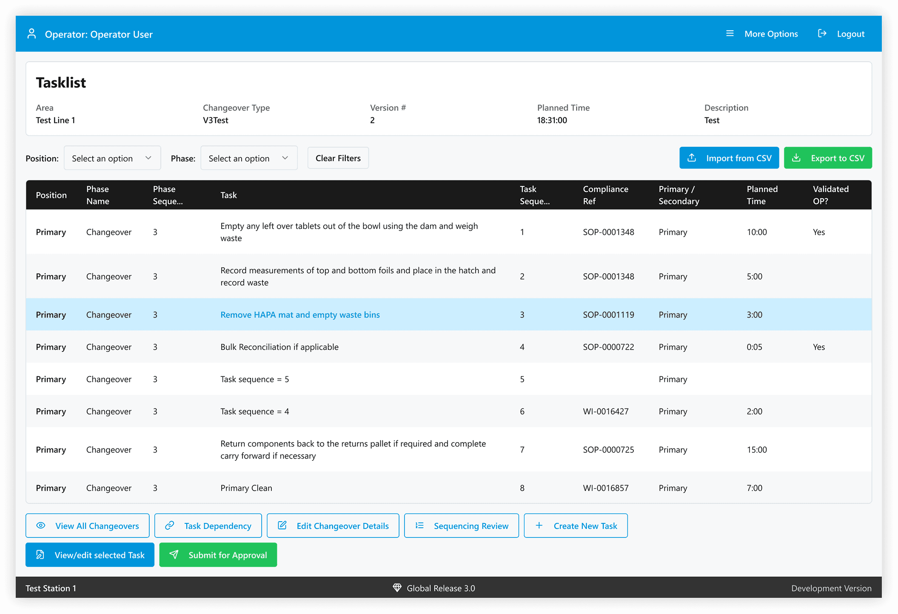Click the logout arrow icon
The height and width of the screenshot is (614, 898).
(822, 34)
